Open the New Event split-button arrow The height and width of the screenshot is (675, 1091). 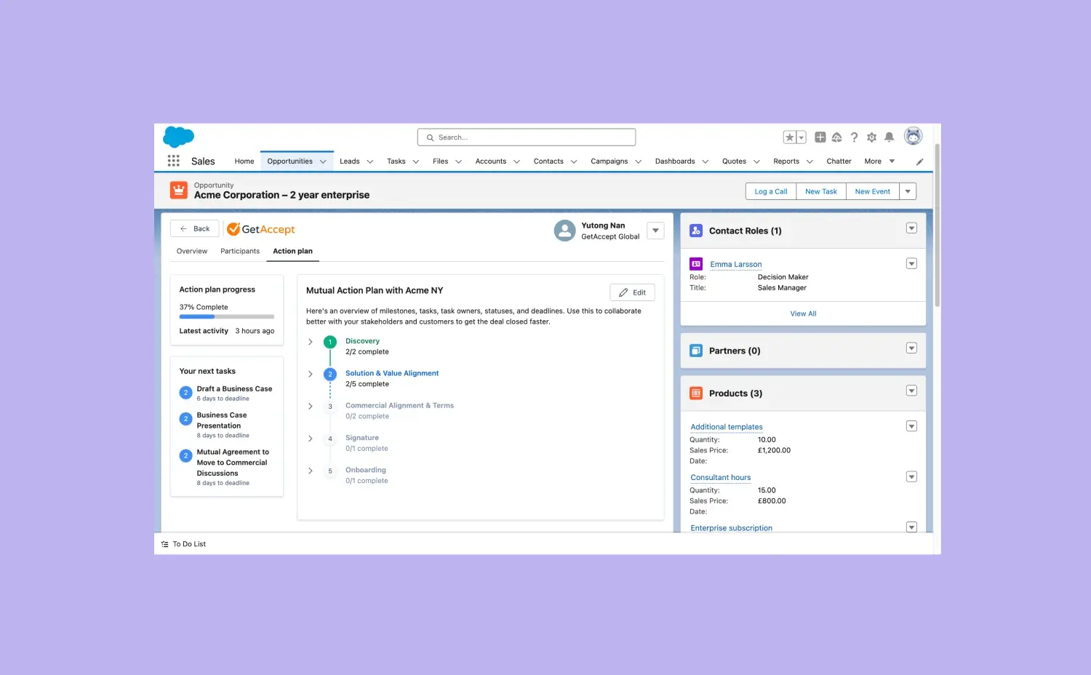coord(908,191)
